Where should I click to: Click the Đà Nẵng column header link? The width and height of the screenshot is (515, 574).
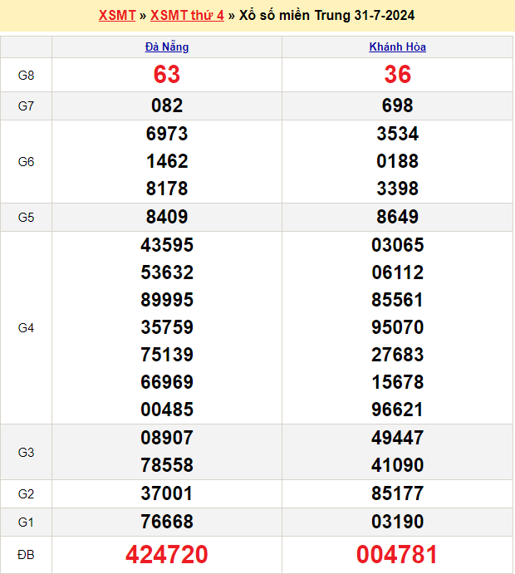pos(167,47)
